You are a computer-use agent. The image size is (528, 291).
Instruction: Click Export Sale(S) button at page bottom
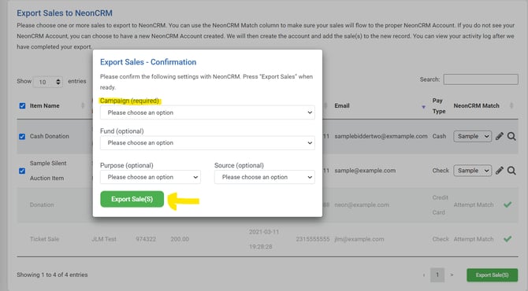pyautogui.click(x=492, y=274)
